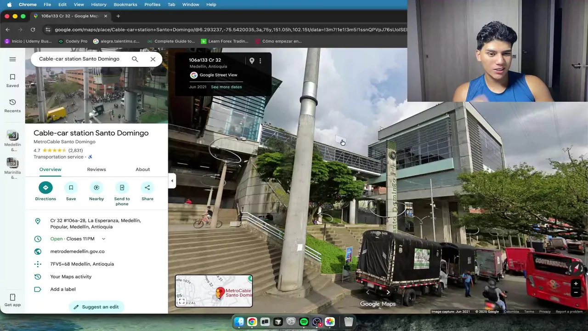Open the Cómo empezar en... bookmark

pyautogui.click(x=278, y=41)
